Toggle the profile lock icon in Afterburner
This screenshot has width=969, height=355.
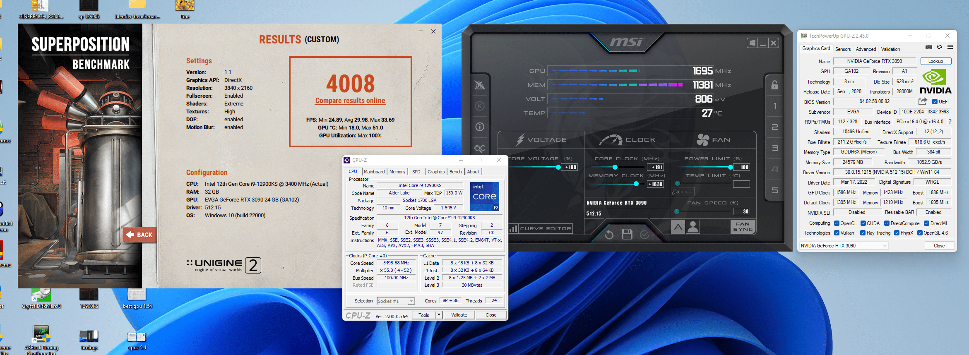[x=774, y=85]
